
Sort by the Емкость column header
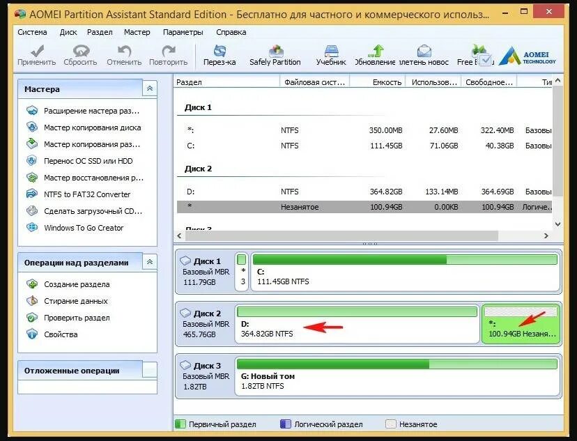tap(378, 82)
